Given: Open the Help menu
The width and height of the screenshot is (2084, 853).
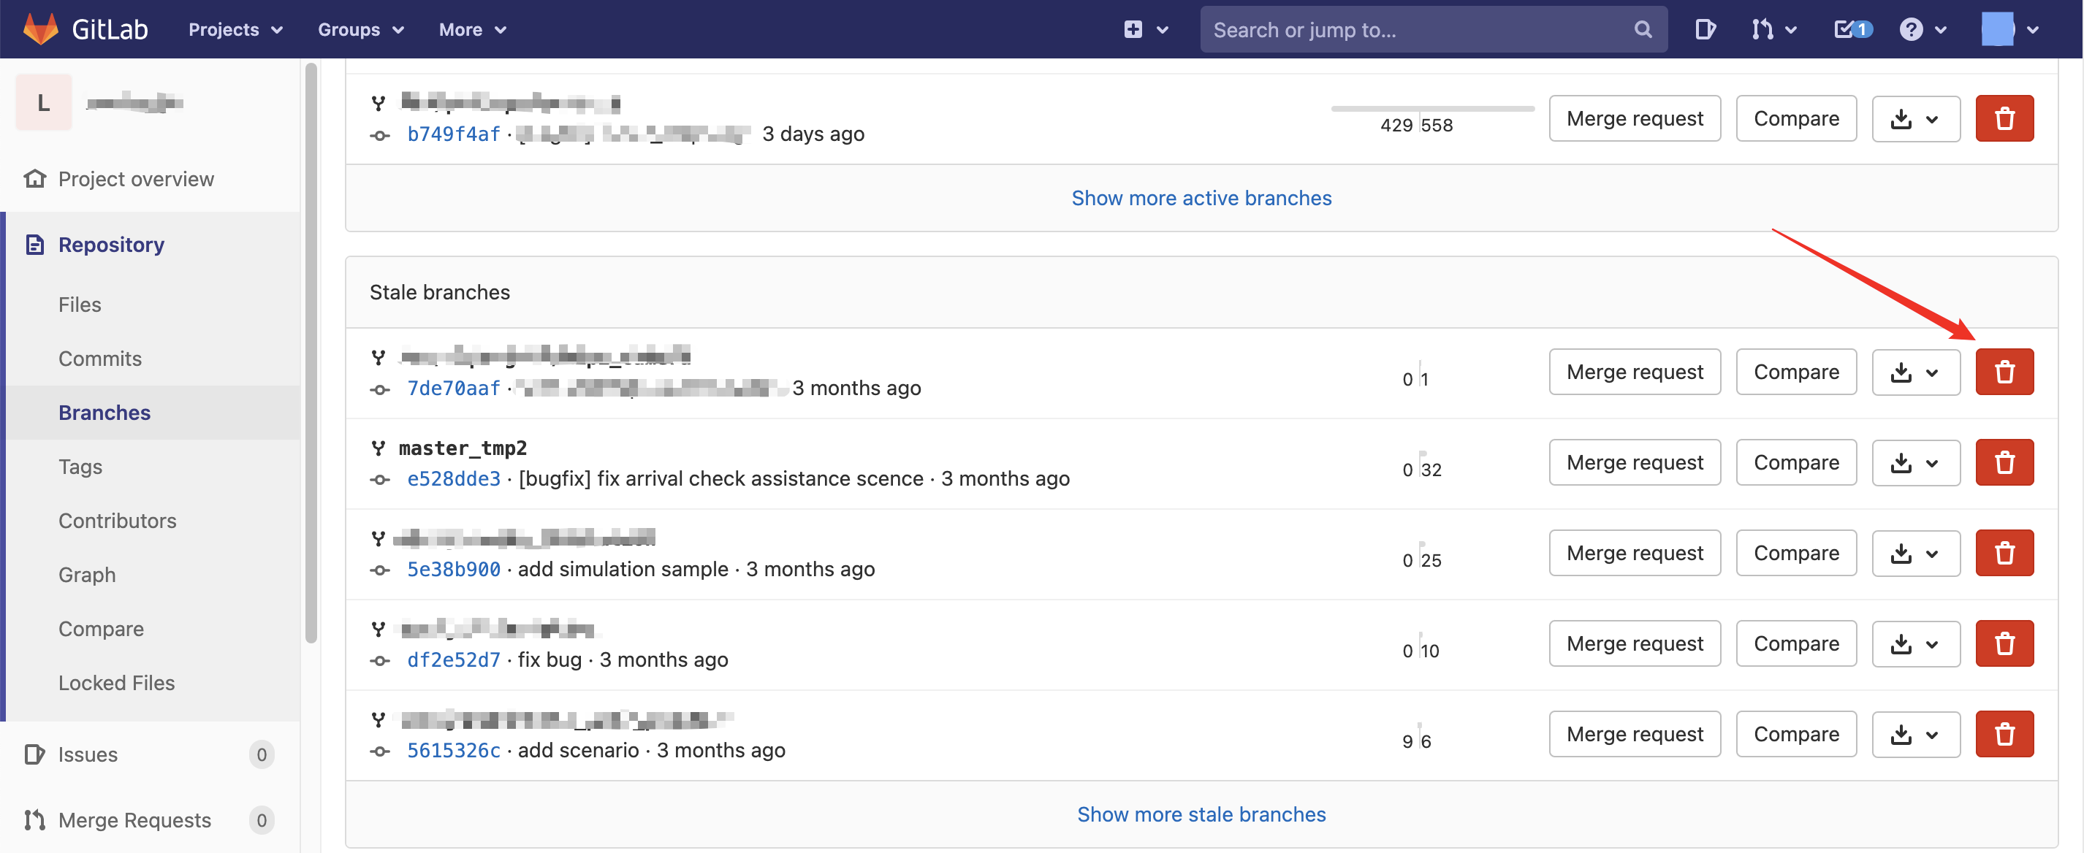Looking at the screenshot, I should pos(1923,30).
